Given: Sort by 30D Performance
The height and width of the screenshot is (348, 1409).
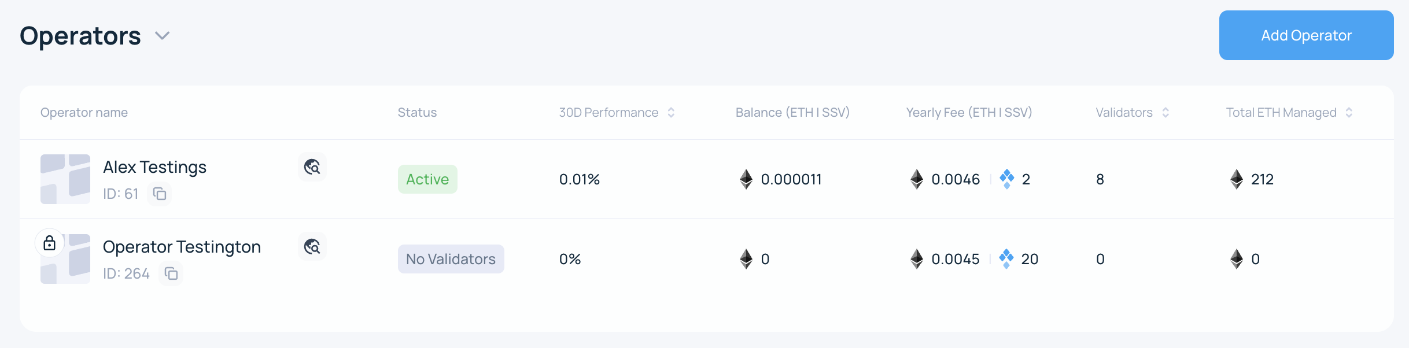Looking at the screenshot, I should [671, 113].
